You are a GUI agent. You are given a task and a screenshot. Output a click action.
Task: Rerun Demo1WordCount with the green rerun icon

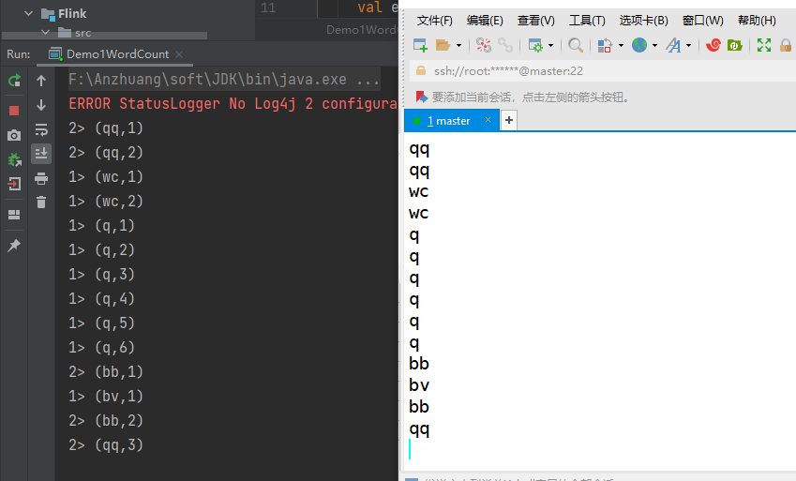14,81
